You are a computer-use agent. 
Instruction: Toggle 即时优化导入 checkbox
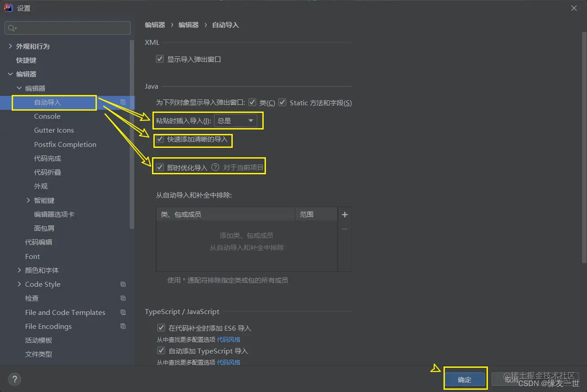coord(160,168)
